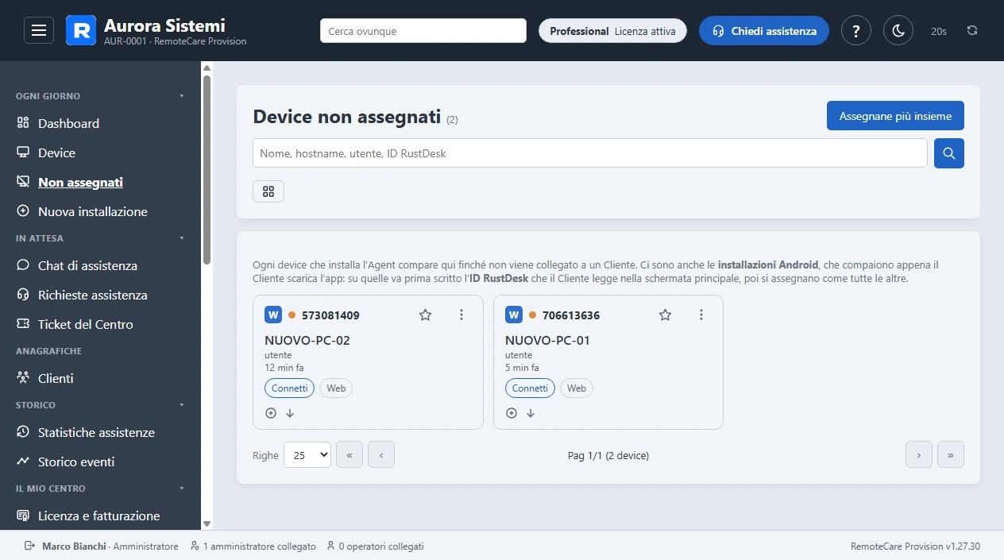Switch to grid view icon
This screenshot has height=560, width=1004.
(268, 191)
